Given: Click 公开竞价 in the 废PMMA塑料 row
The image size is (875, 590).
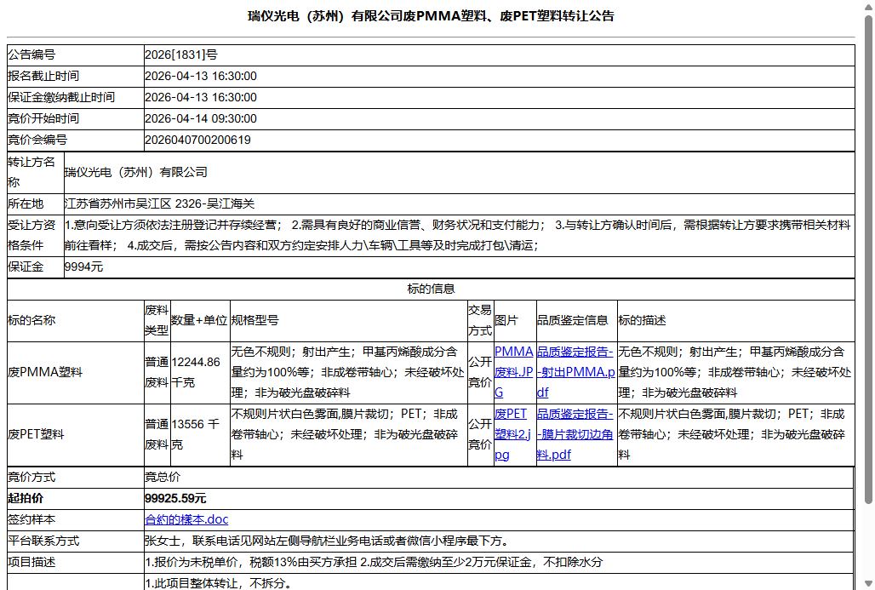Looking at the screenshot, I should 480,372.
